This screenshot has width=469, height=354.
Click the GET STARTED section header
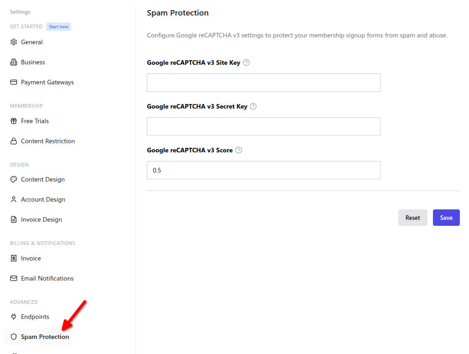pos(26,26)
